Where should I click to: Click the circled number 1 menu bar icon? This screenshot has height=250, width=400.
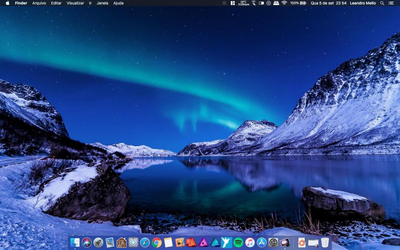pos(269,3)
